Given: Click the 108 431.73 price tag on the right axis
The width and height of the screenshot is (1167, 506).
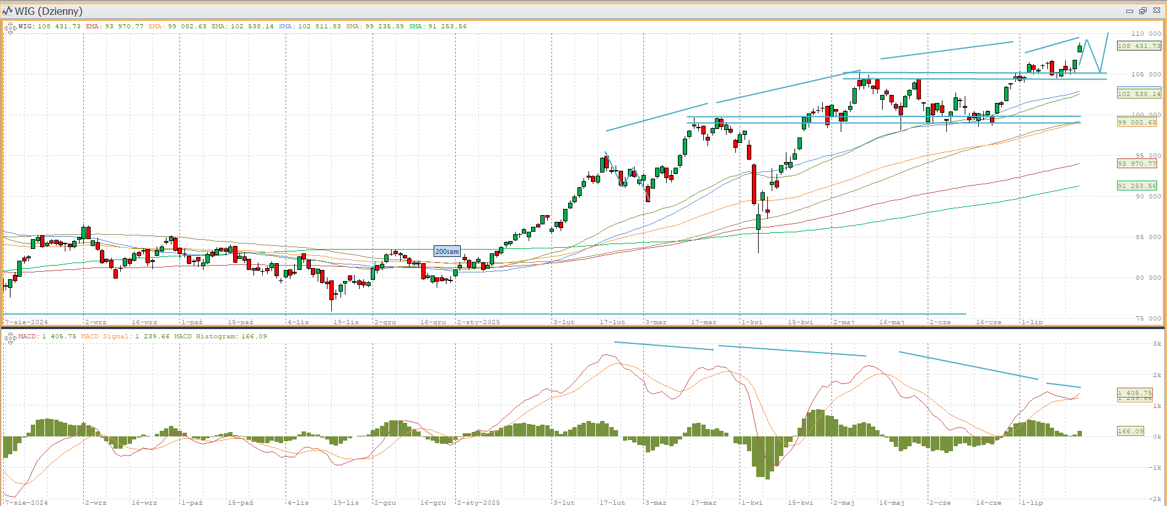Looking at the screenshot, I should pos(1139,46).
